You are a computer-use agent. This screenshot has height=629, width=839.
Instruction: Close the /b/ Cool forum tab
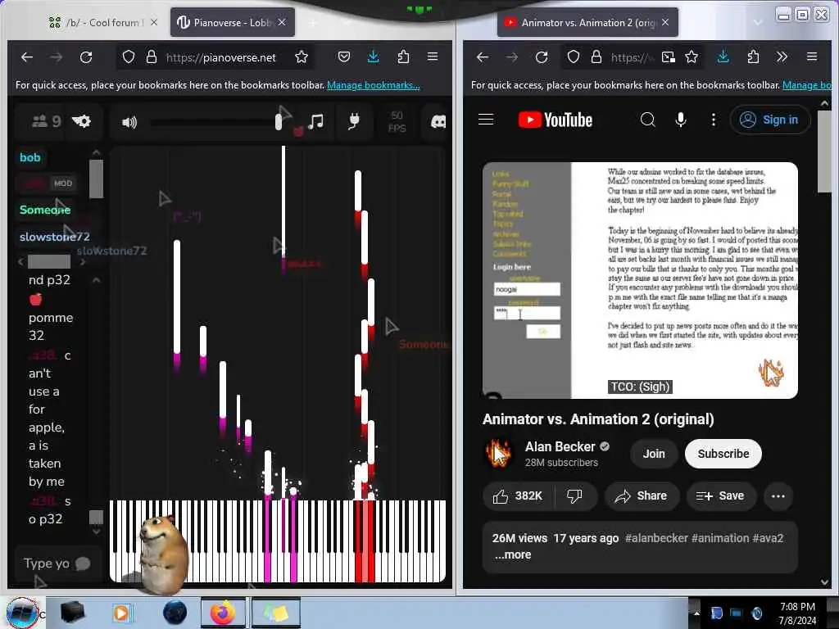154,22
